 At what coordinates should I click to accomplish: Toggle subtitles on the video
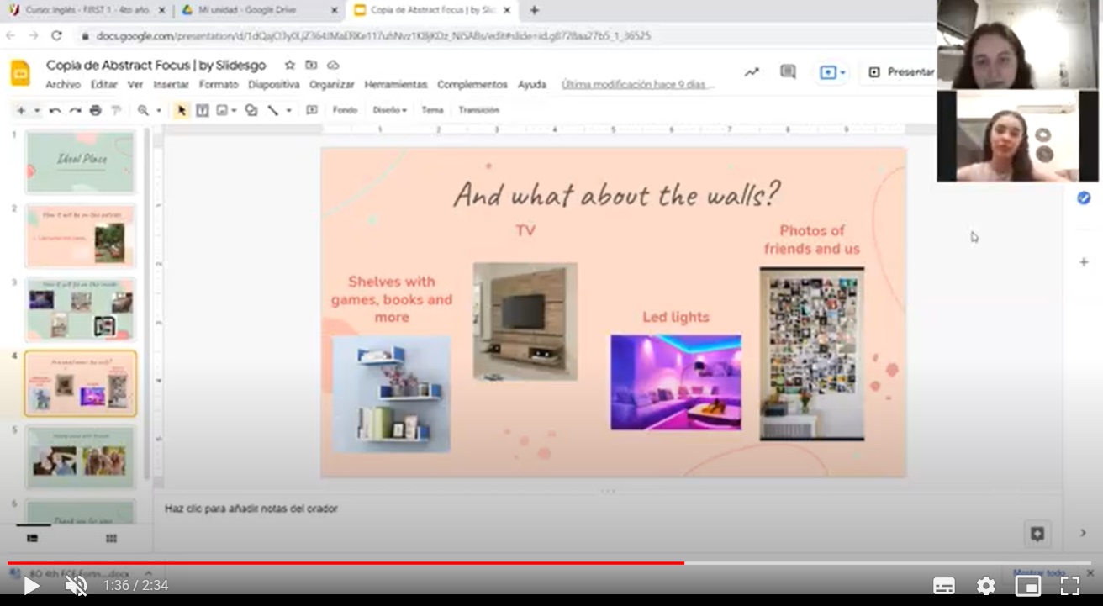[x=944, y=585]
